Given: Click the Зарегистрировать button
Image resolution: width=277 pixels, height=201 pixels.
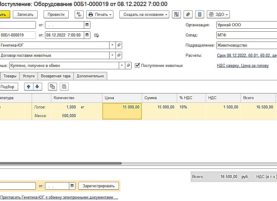Looking at the screenshot, I should click(x=99, y=186).
